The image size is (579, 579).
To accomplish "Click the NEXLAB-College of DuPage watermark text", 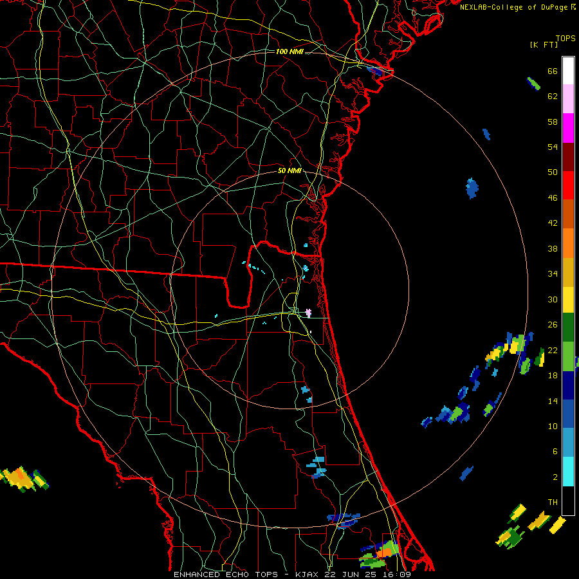I will tap(518, 7).
